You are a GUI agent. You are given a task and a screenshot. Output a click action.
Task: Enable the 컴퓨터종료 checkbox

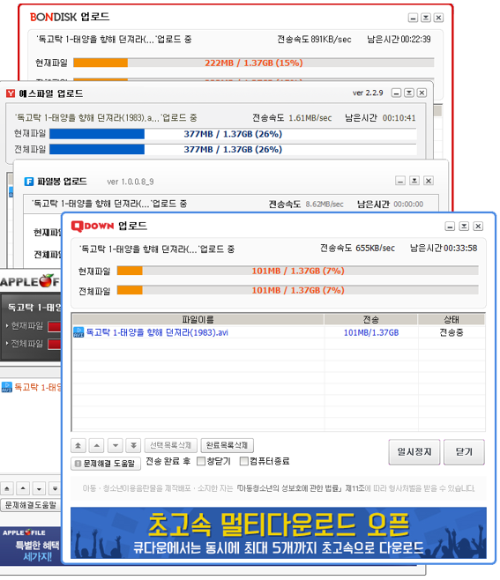tap(244, 461)
